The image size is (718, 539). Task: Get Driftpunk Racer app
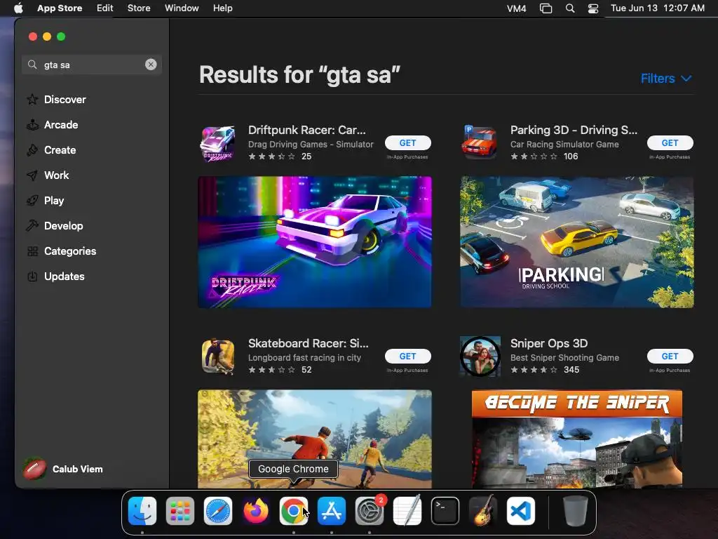[407, 143]
